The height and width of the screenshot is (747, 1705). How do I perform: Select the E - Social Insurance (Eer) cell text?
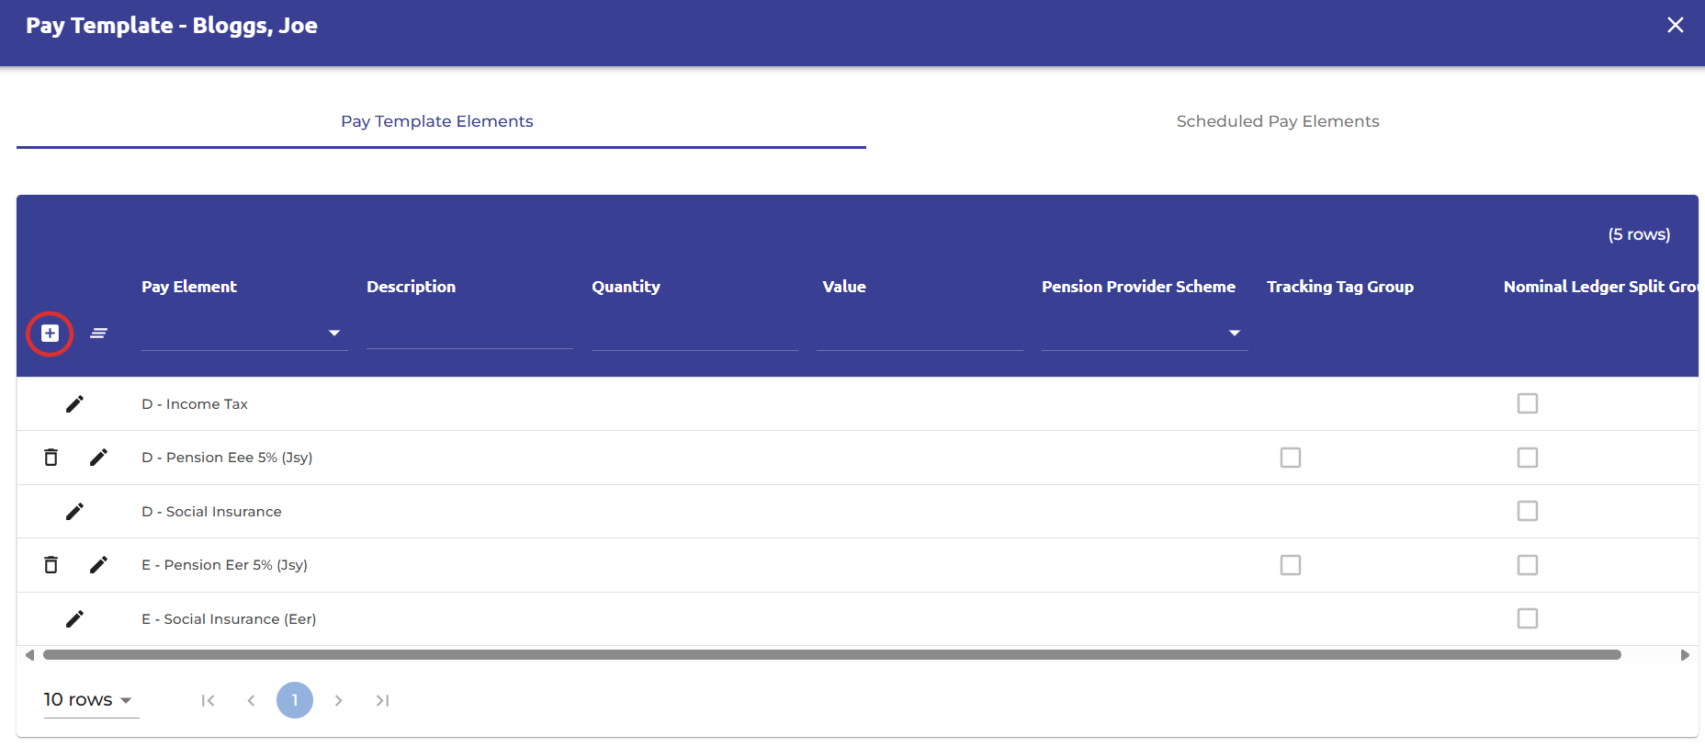point(229,619)
